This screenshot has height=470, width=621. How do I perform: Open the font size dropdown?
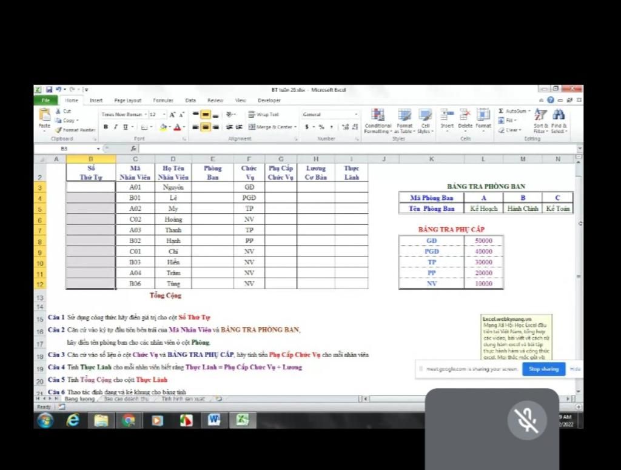[x=164, y=115]
